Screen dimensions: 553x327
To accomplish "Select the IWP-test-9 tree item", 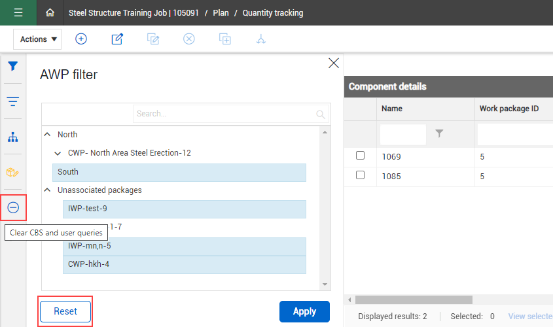I will coord(184,209).
